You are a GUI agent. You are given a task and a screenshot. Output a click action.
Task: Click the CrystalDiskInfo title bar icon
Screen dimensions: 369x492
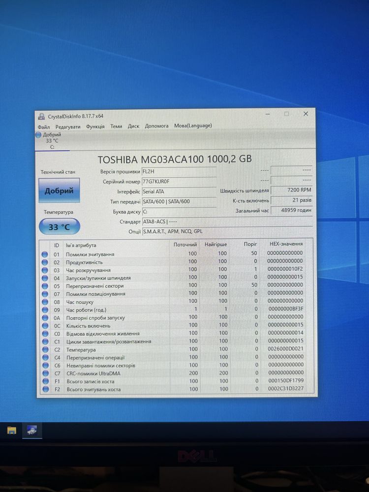pos(41,117)
